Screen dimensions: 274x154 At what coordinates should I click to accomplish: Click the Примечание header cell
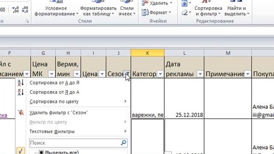(x=228, y=67)
